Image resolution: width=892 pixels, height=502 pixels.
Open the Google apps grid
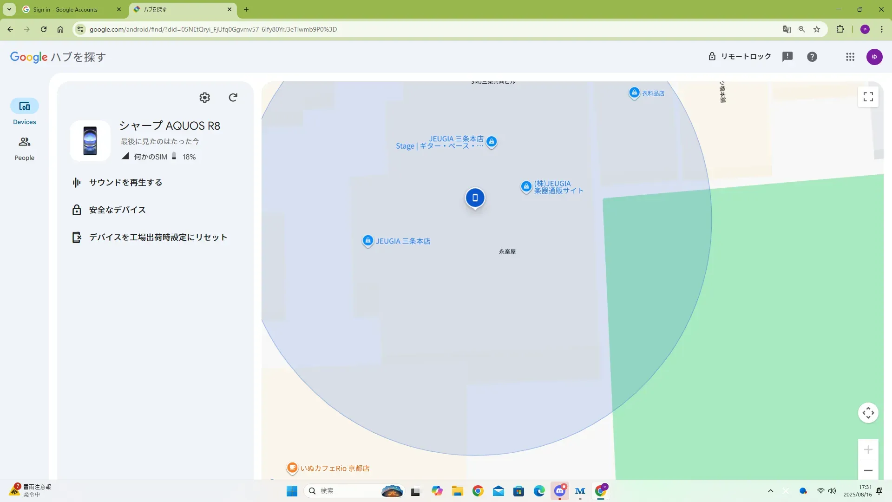pos(850,57)
